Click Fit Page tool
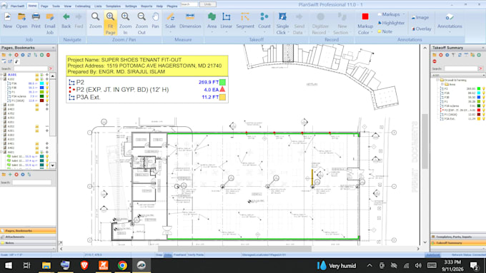Image resolution: width=486 pixels, height=273 pixels. click(x=110, y=24)
